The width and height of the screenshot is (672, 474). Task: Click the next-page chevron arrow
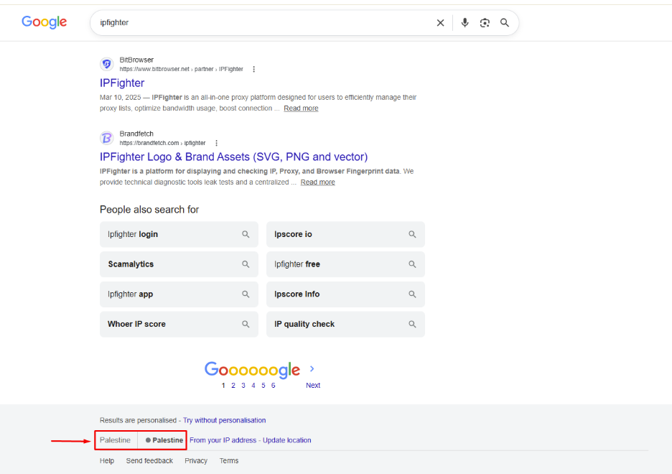pos(312,368)
